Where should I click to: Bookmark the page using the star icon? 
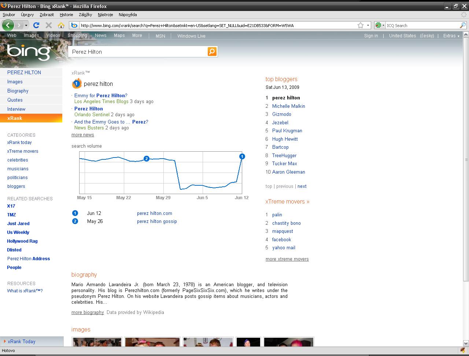[x=361, y=25]
